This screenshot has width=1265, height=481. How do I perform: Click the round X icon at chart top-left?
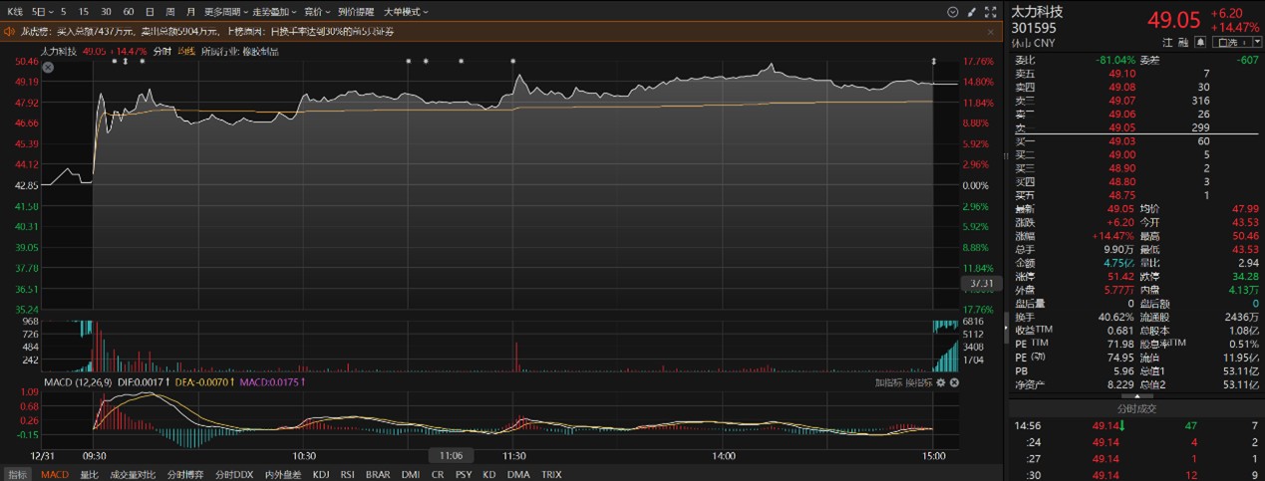click(x=48, y=67)
